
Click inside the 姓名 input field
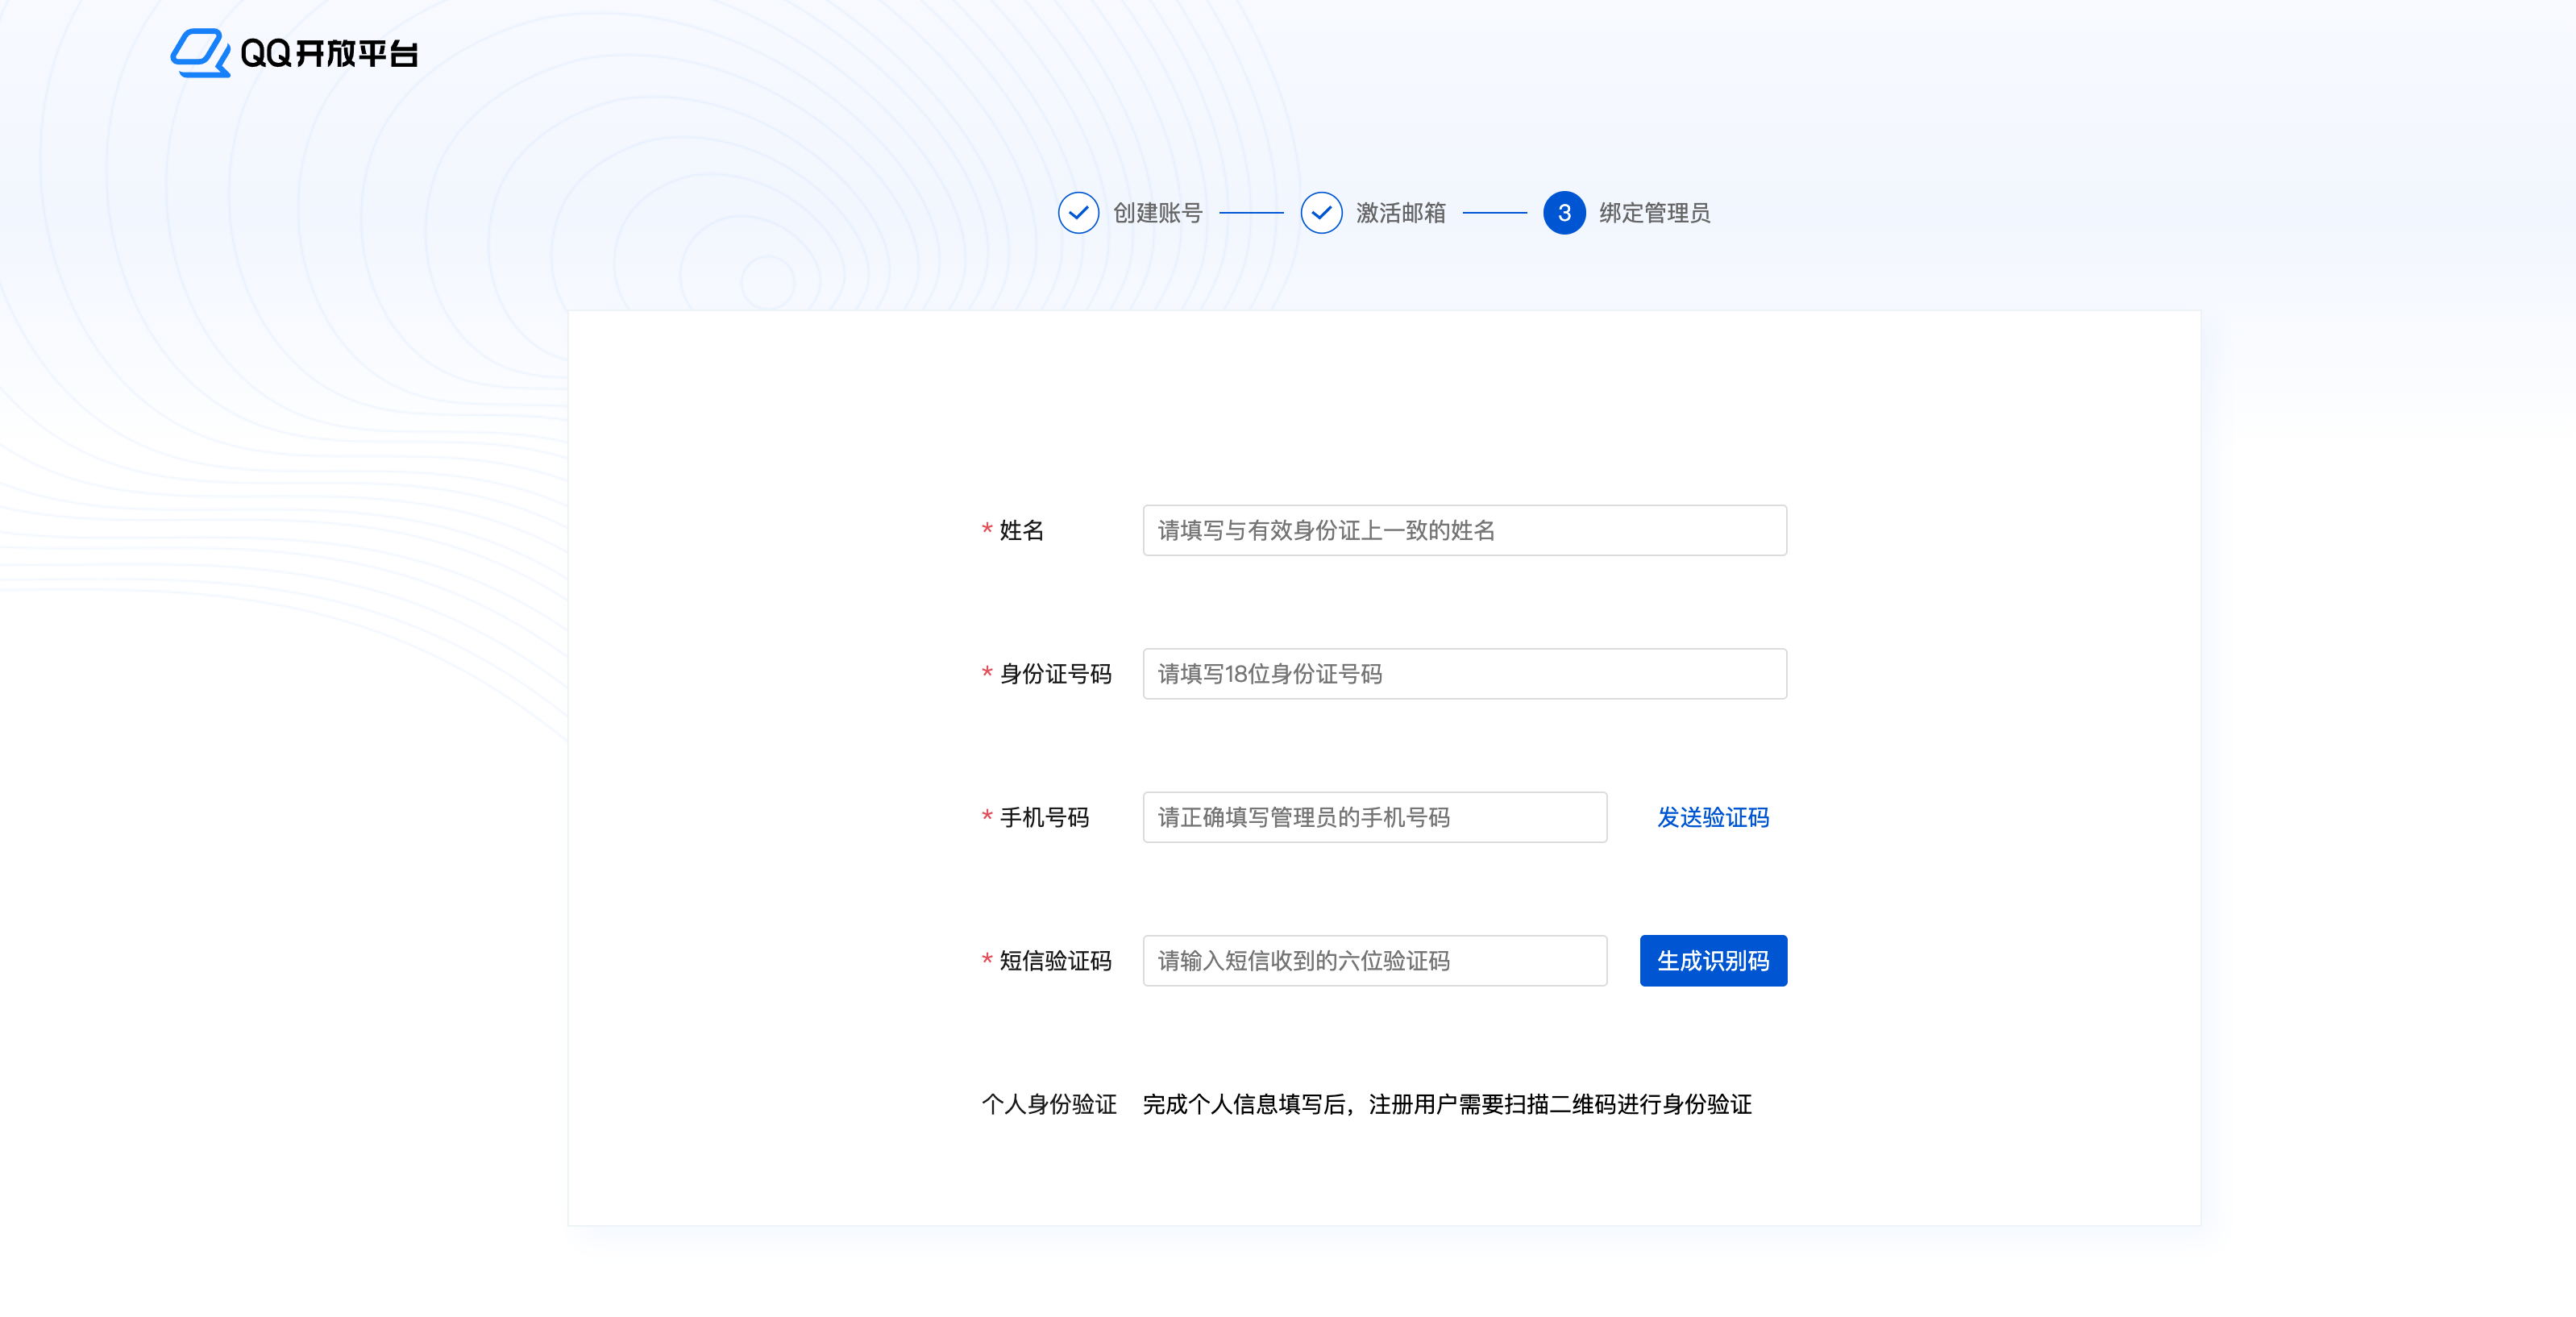click(1463, 531)
